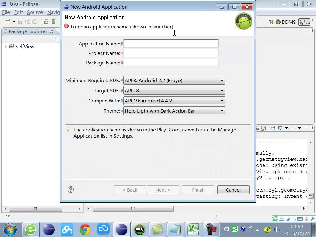This screenshot has height=237, width=316.
Task: Focus the Package Name field
Action: point(171,63)
